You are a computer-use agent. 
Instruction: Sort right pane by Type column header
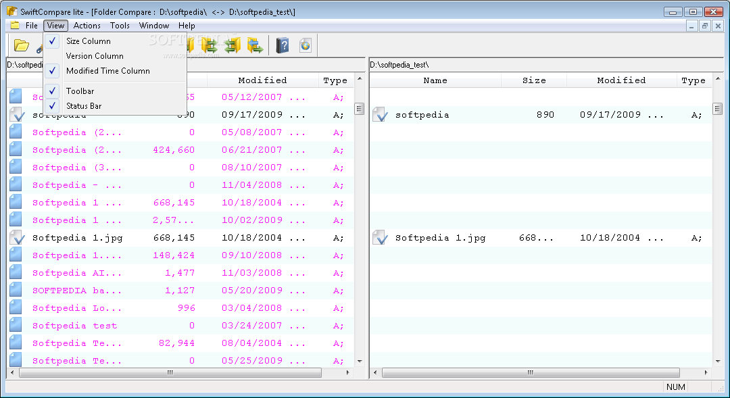click(x=693, y=80)
